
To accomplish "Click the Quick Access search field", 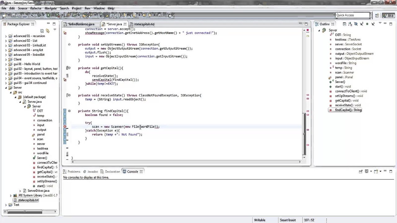I will tap(352, 15).
